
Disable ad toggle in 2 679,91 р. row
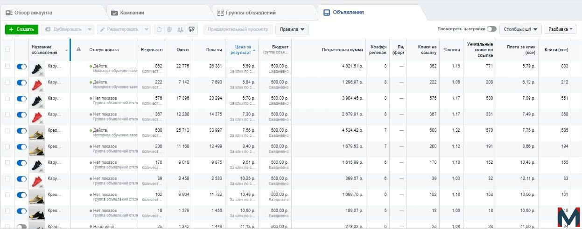click(x=21, y=114)
